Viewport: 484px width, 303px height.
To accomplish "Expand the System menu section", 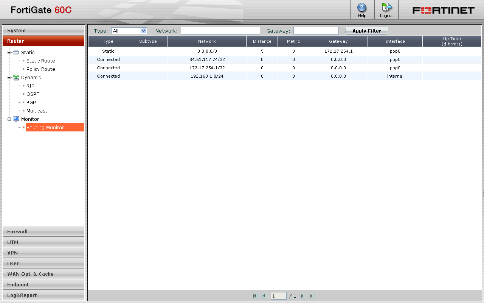I will 43,30.
